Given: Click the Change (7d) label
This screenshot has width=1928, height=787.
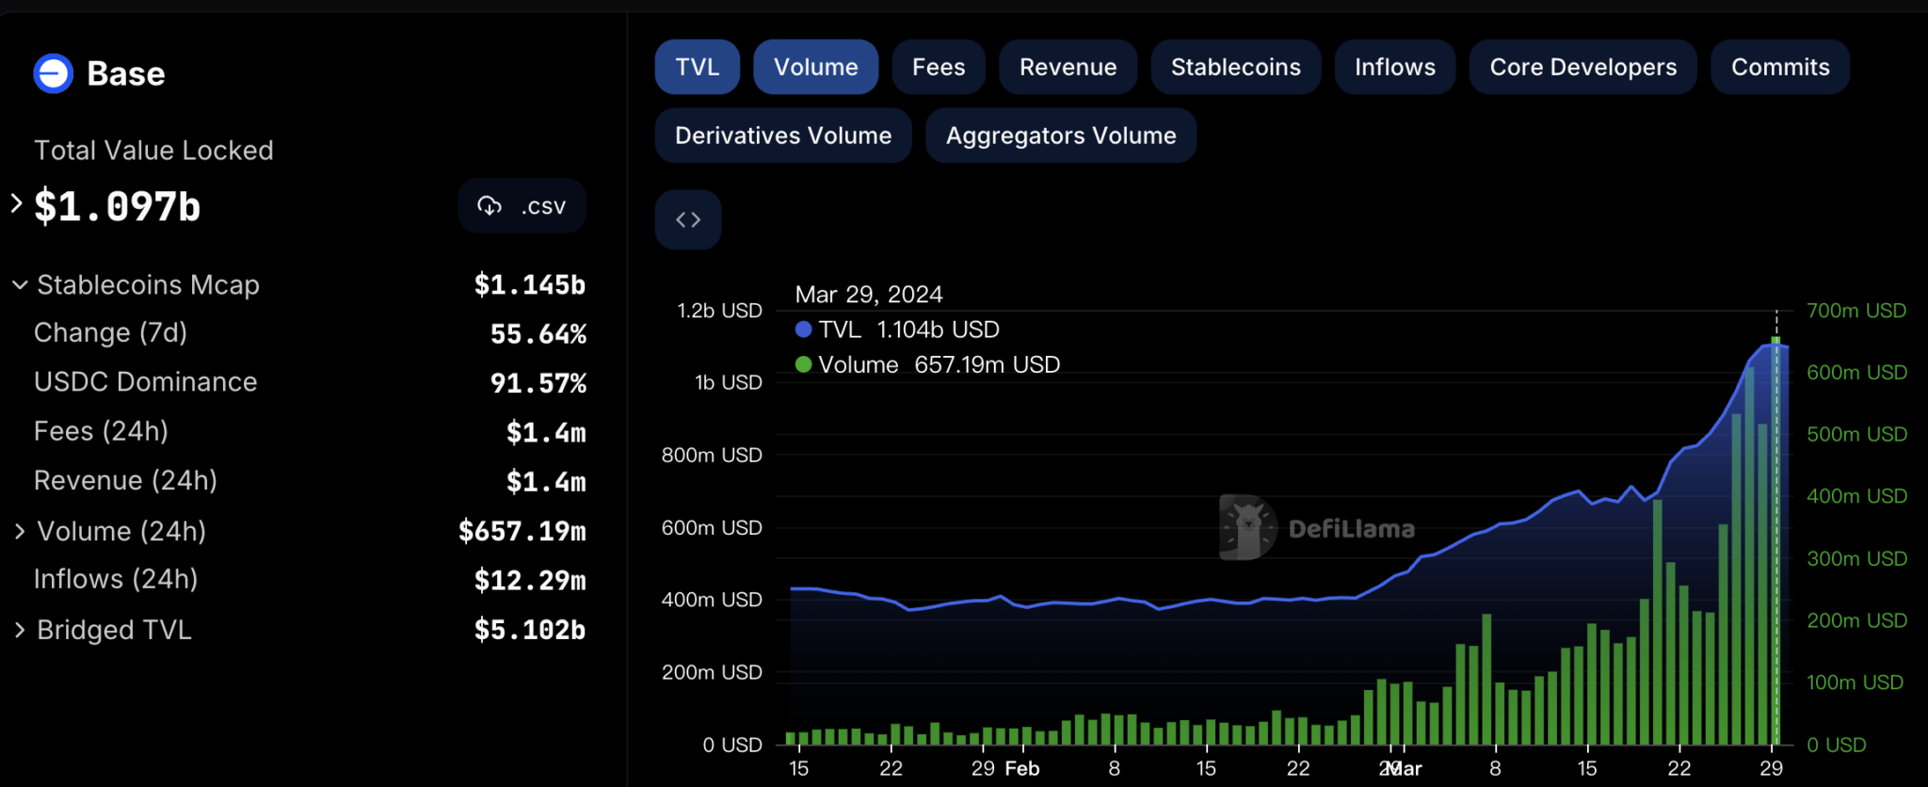Looking at the screenshot, I should pos(111,332).
